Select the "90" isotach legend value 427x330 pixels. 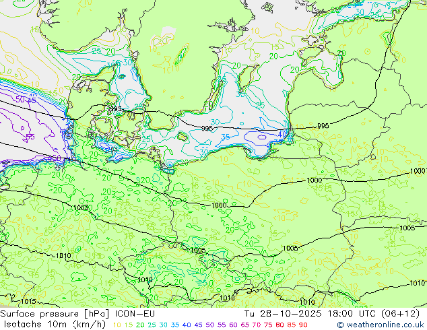tap(303, 325)
